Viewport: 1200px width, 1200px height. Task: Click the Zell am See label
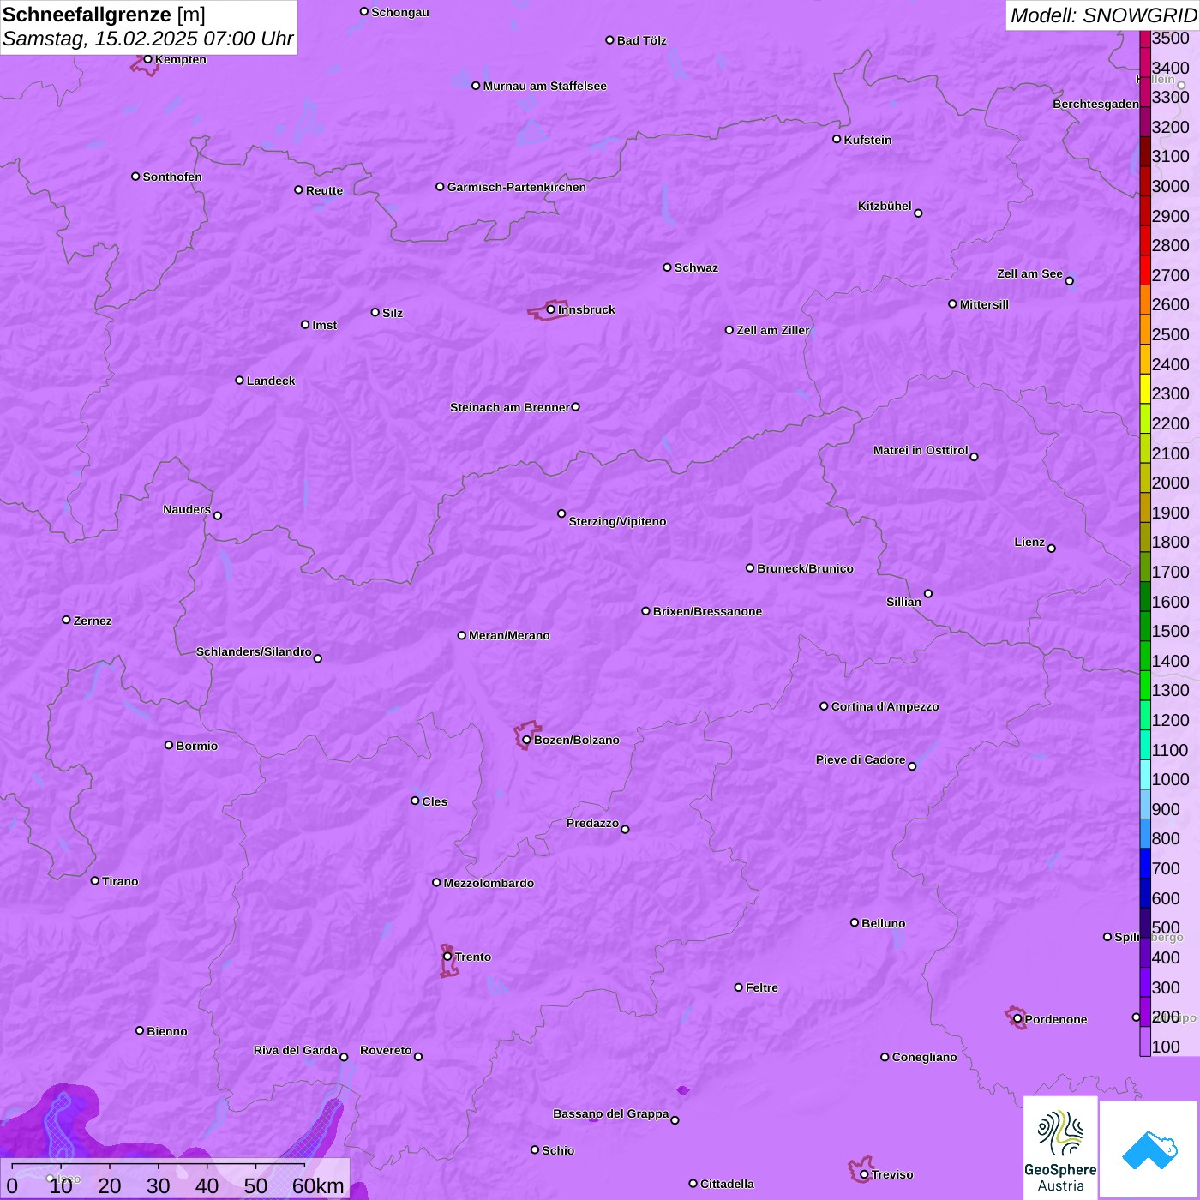[1029, 273]
